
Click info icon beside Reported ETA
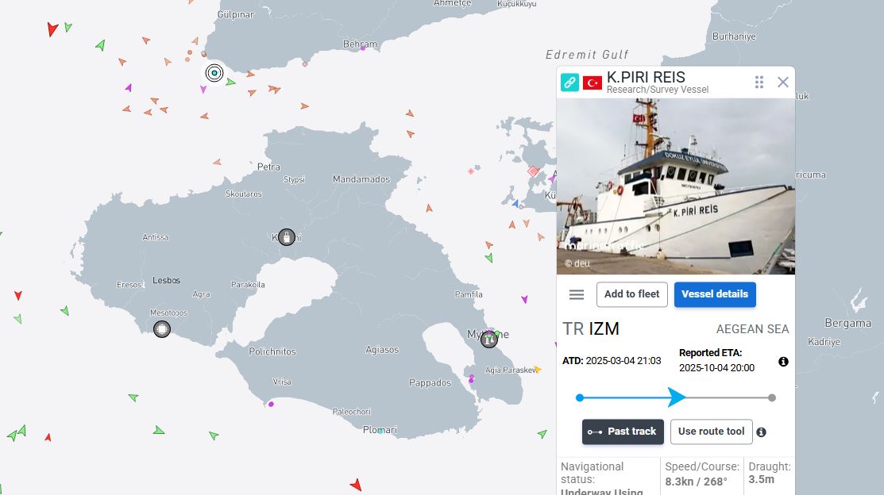pos(783,362)
